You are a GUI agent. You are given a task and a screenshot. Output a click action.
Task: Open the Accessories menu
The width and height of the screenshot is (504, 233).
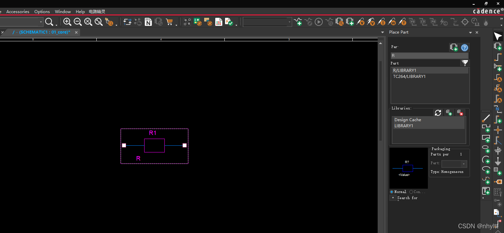pyautogui.click(x=18, y=11)
